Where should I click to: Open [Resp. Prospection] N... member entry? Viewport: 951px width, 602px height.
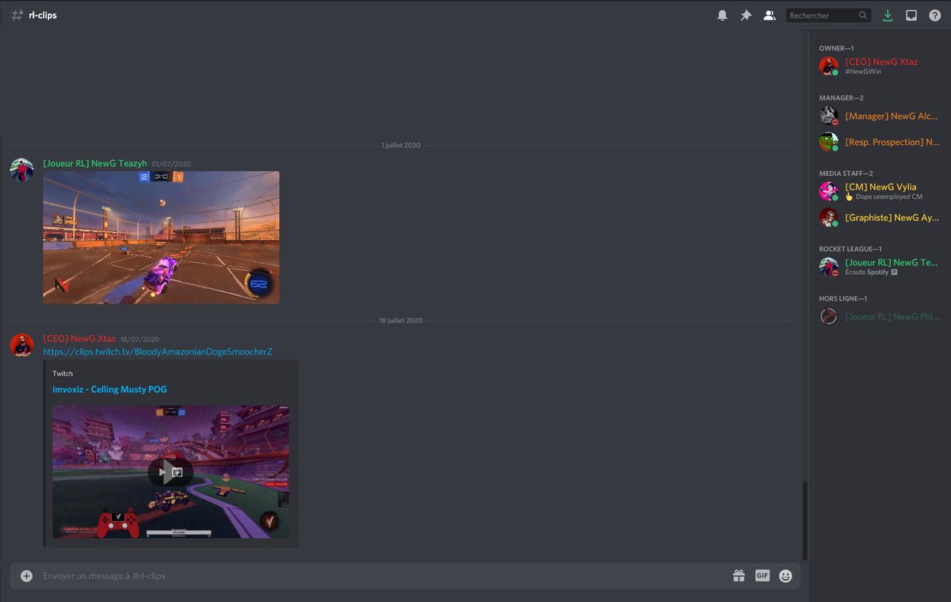pos(881,142)
